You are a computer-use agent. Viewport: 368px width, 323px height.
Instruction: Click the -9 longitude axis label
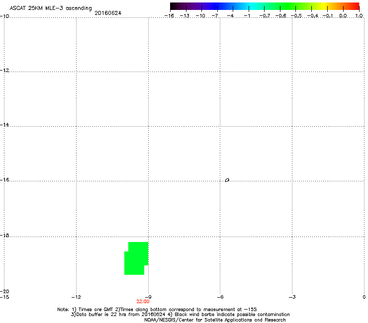click(148, 297)
